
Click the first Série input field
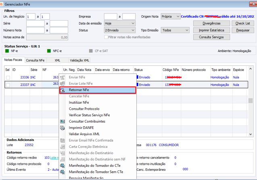pyautogui.click(x=36, y=23)
